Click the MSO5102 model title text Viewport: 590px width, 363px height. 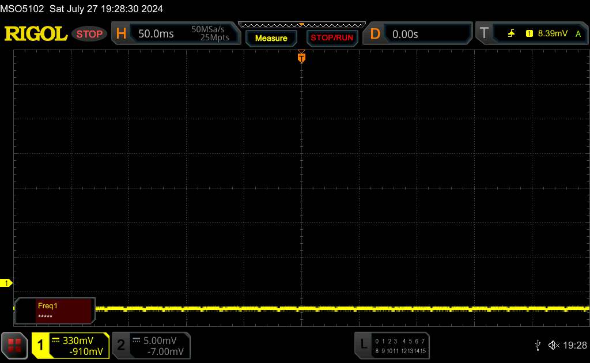pyautogui.click(x=22, y=9)
